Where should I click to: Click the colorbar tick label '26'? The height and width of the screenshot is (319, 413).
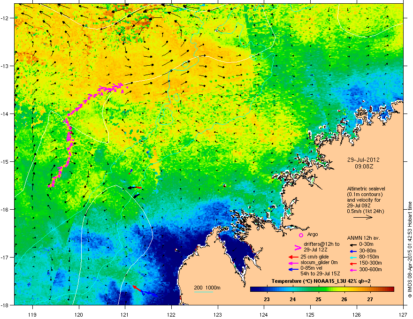344,299
